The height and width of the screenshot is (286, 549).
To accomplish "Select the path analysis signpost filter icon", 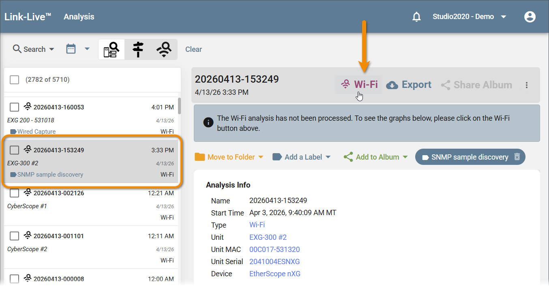I will pyautogui.click(x=138, y=49).
